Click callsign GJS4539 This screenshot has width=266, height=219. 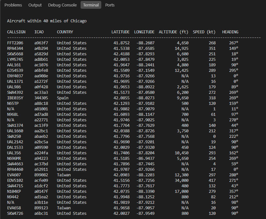(x=15, y=71)
